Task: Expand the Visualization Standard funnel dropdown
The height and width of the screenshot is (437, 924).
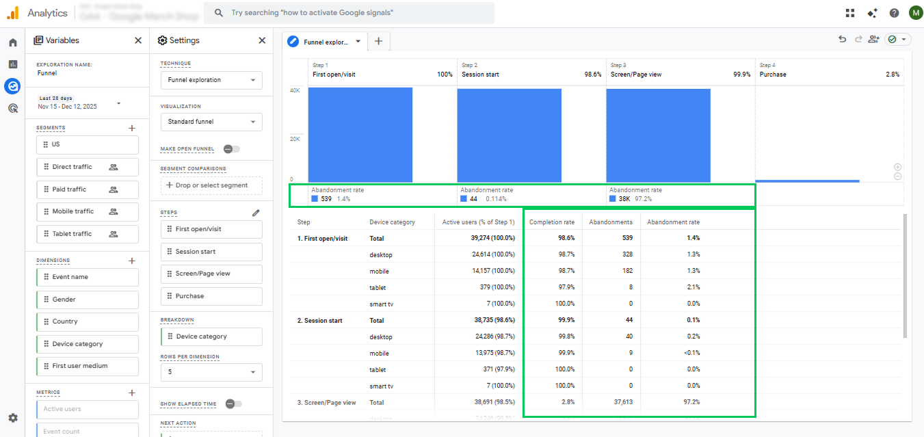Action: pyautogui.click(x=211, y=122)
